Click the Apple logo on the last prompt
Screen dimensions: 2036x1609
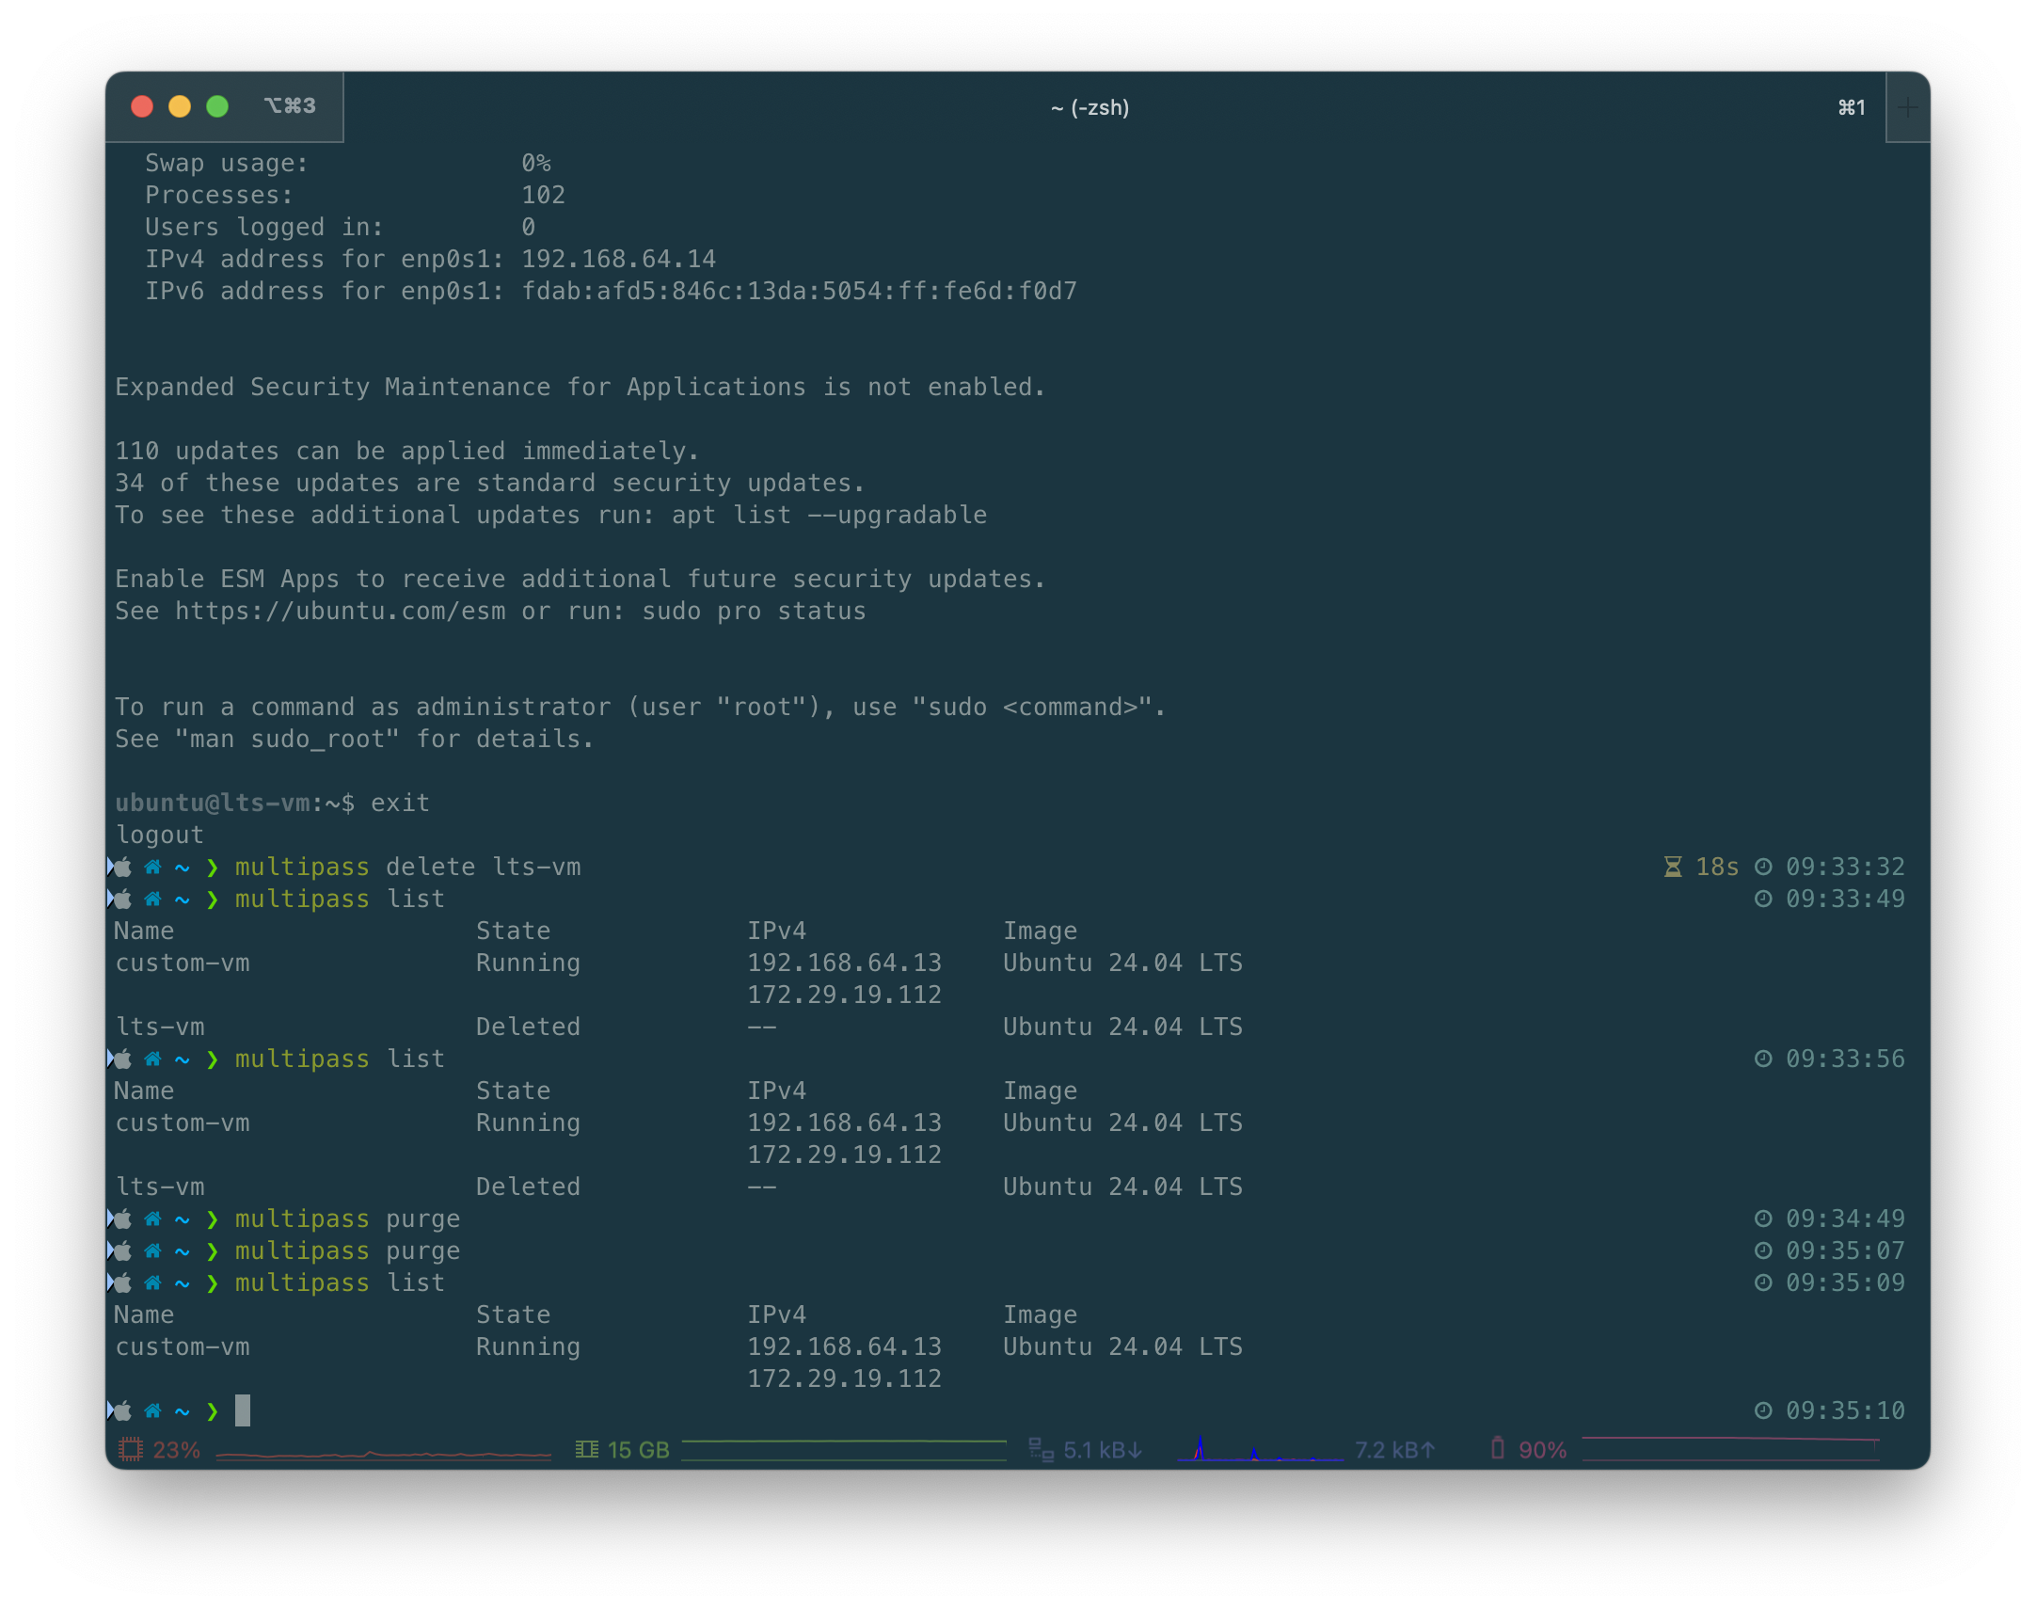(122, 1410)
